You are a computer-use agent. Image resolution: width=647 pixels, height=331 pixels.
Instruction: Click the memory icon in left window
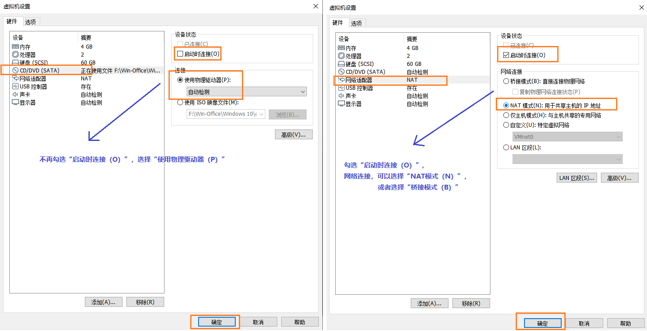[15, 46]
